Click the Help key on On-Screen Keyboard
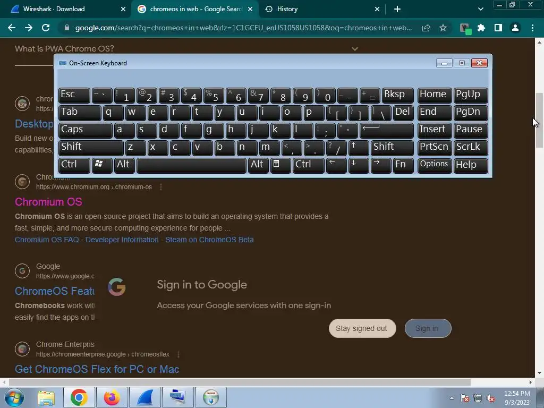The height and width of the screenshot is (408, 544). pos(471,165)
